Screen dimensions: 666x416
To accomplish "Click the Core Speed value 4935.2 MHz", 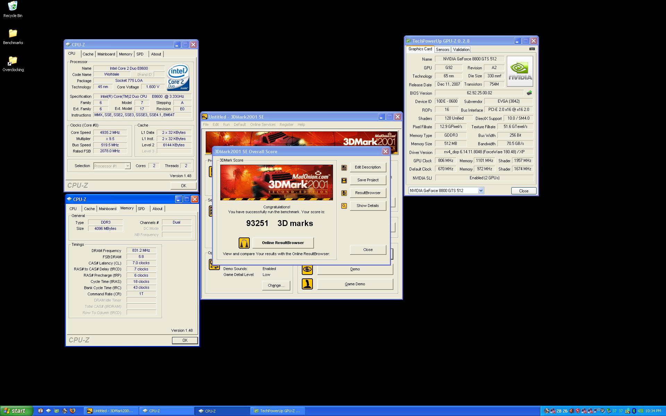I will point(110,133).
